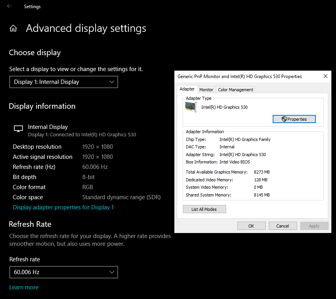Open Display adapter properties for Display 1 link

coord(63,207)
